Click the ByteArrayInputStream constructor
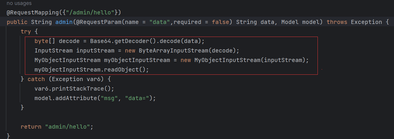Viewport: 394px width, 139px height. (x=173, y=51)
